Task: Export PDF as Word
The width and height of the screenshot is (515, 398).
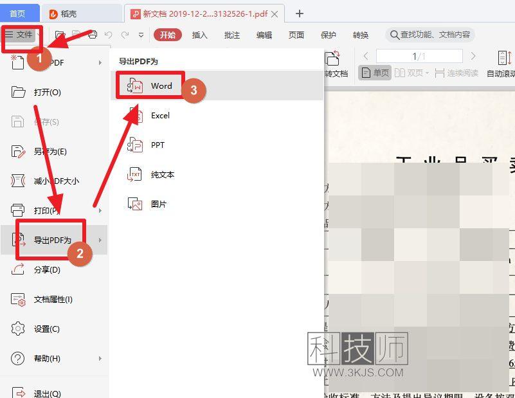Action: [x=217, y=86]
